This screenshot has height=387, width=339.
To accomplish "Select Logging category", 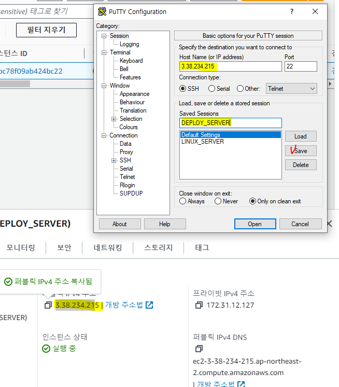I will pyautogui.click(x=130, y=44).
